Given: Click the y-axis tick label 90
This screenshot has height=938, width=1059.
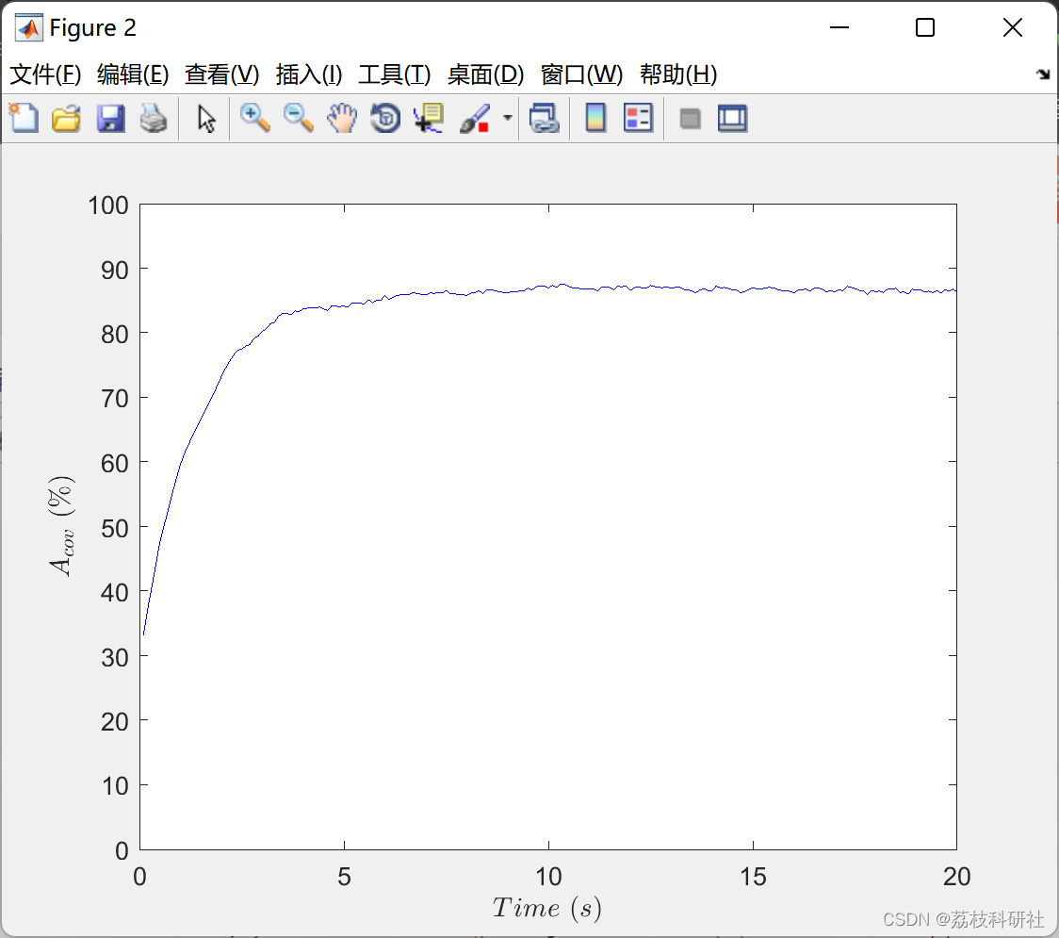Looking at the screenshot, I should point(114,271).
